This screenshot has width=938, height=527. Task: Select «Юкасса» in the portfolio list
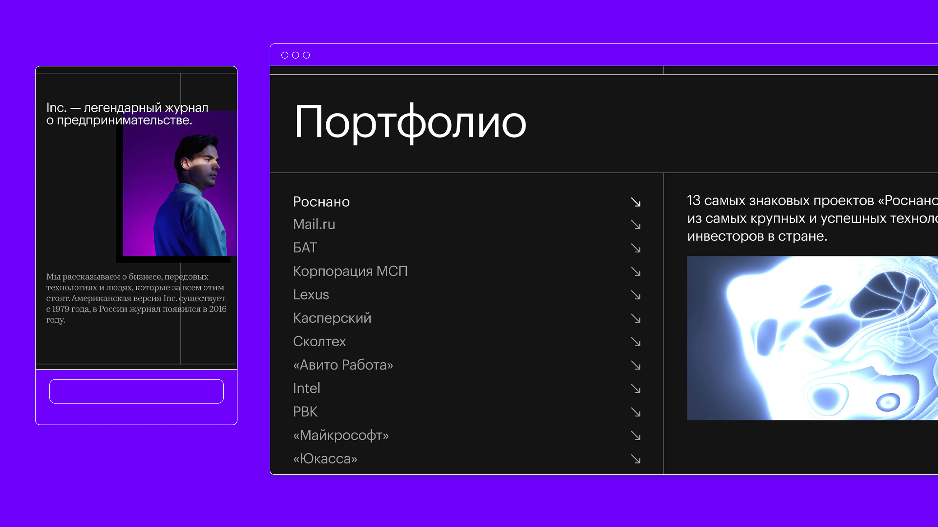click(x=325, y=459)
